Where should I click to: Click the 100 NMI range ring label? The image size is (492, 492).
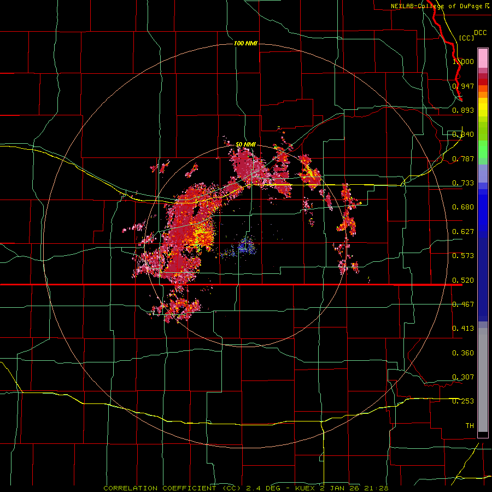coord(245,43)
